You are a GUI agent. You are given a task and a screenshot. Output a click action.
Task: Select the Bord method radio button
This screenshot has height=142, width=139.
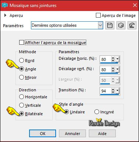coord(21,61)
